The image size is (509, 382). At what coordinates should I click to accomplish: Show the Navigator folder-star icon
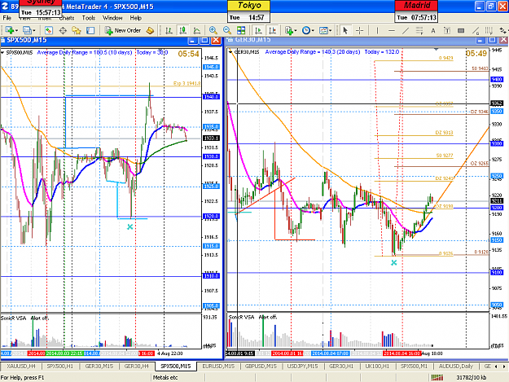click(77, 30)
